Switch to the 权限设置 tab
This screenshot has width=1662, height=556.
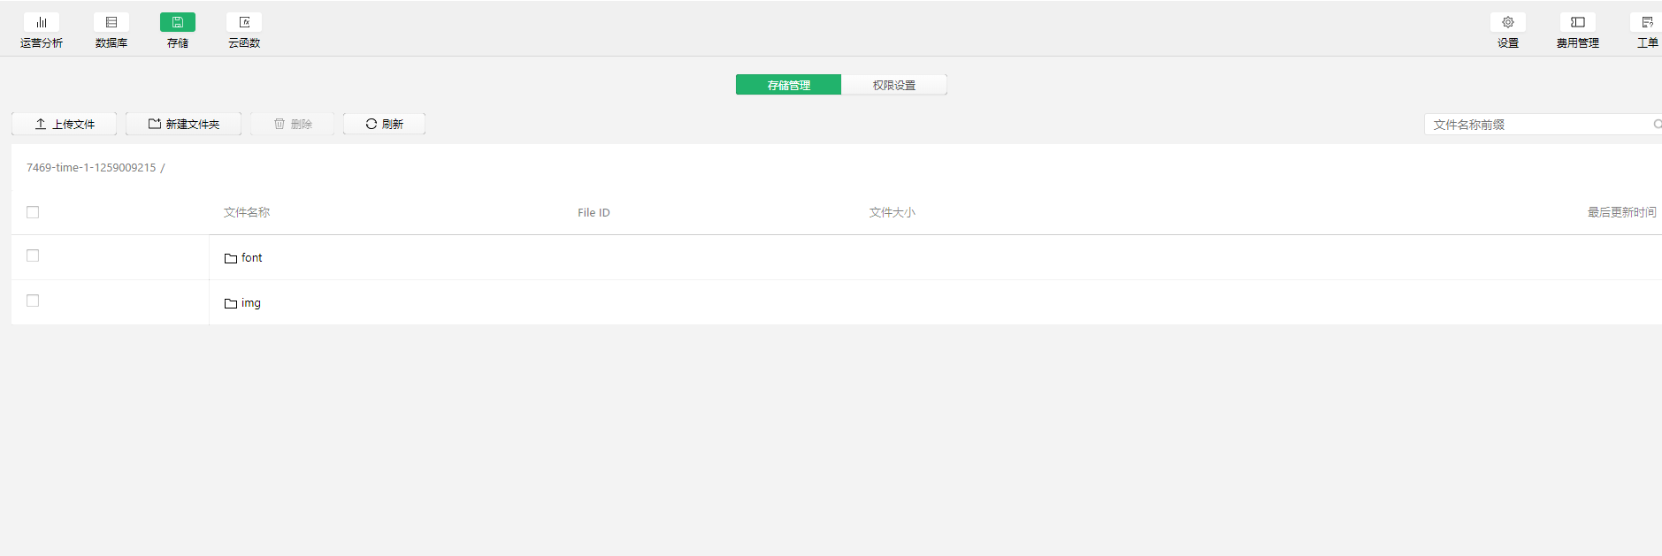coord(893,85)
